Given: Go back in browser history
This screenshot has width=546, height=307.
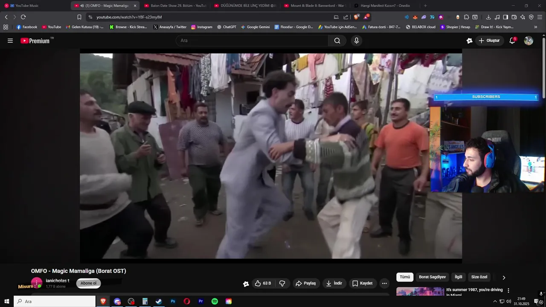Looking at the screenshot, I should (x=6, y=17).
